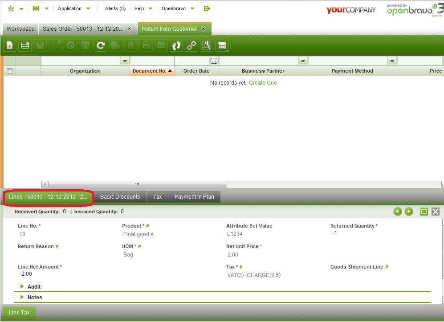Maximize the Lines detail panel
This screenshot has height=322, width=444.
[x=424, y=212]
